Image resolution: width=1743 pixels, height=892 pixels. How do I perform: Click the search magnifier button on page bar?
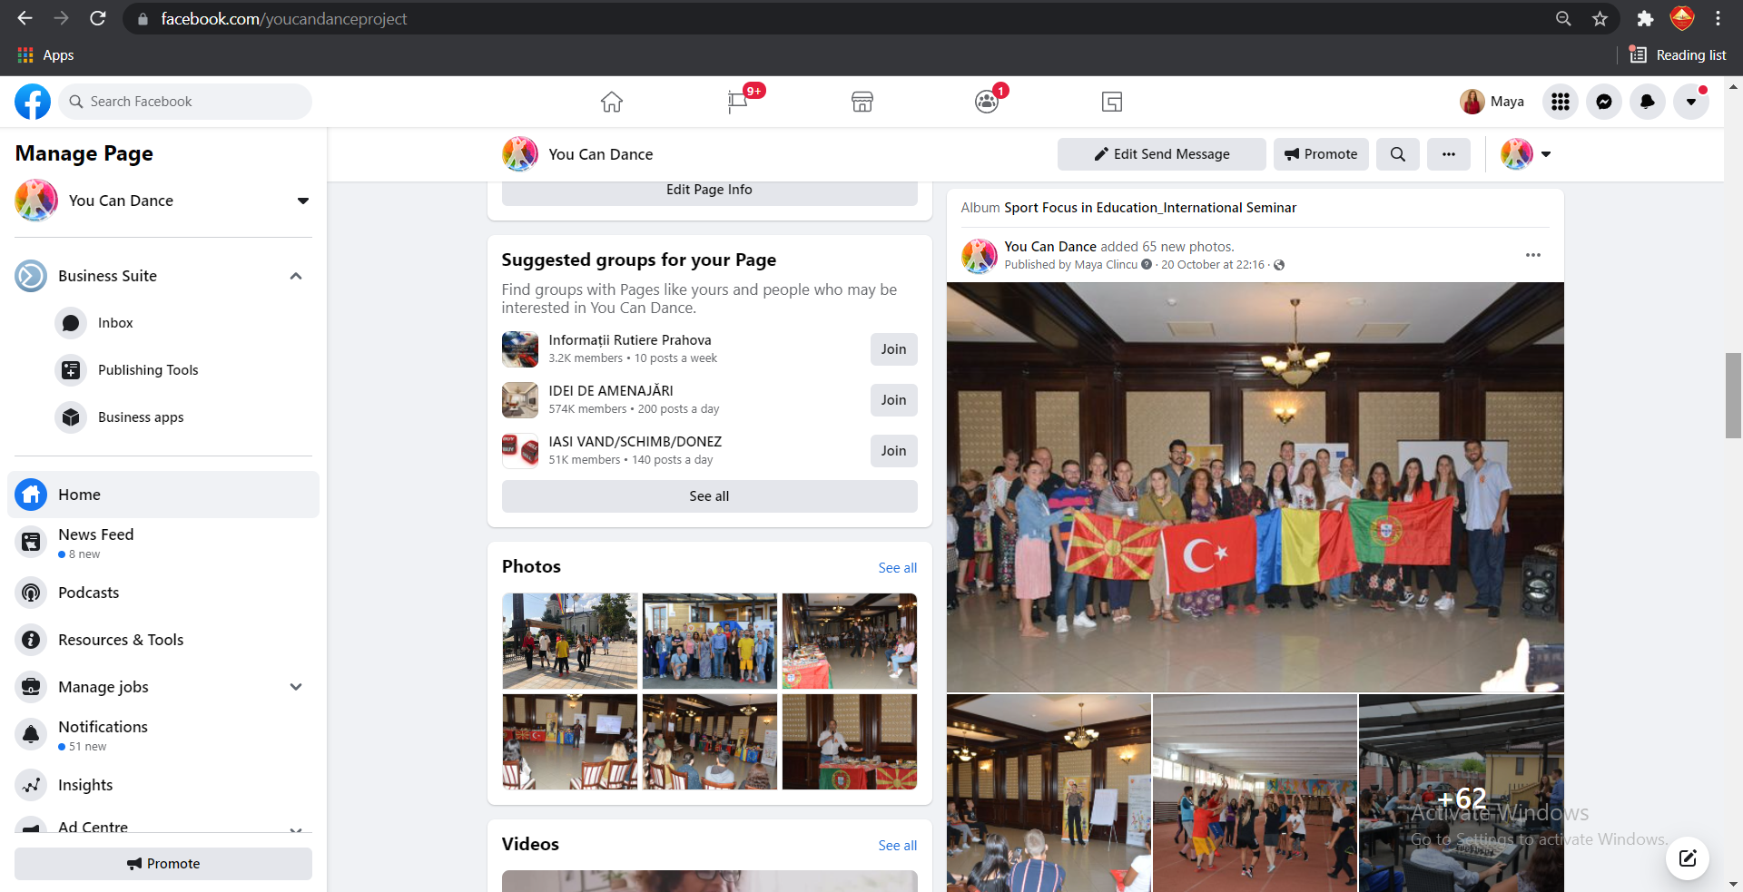[x=1398, y=154]
